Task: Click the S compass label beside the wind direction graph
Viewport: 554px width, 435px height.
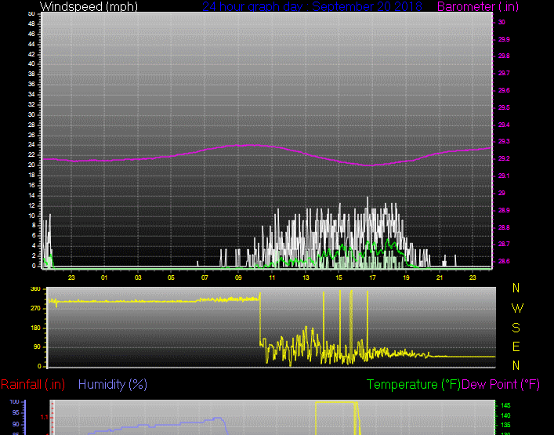Action: pos(516,328)
